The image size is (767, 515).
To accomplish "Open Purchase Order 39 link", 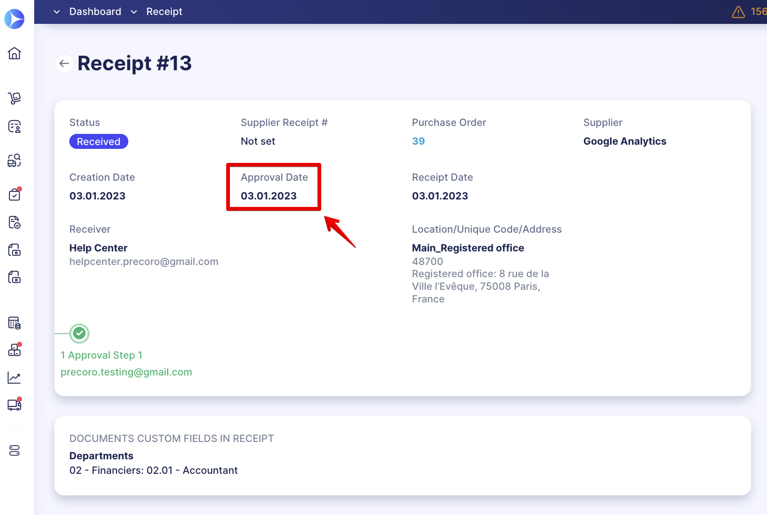I will (x=418, y=141).
